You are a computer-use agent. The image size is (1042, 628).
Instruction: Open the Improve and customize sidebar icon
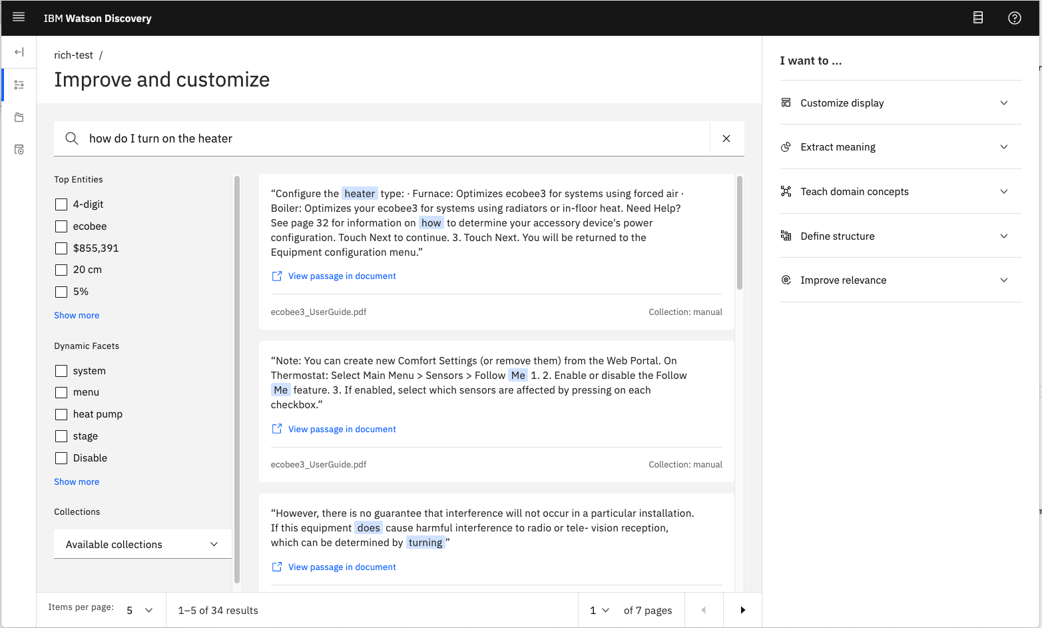click(19, 85)
